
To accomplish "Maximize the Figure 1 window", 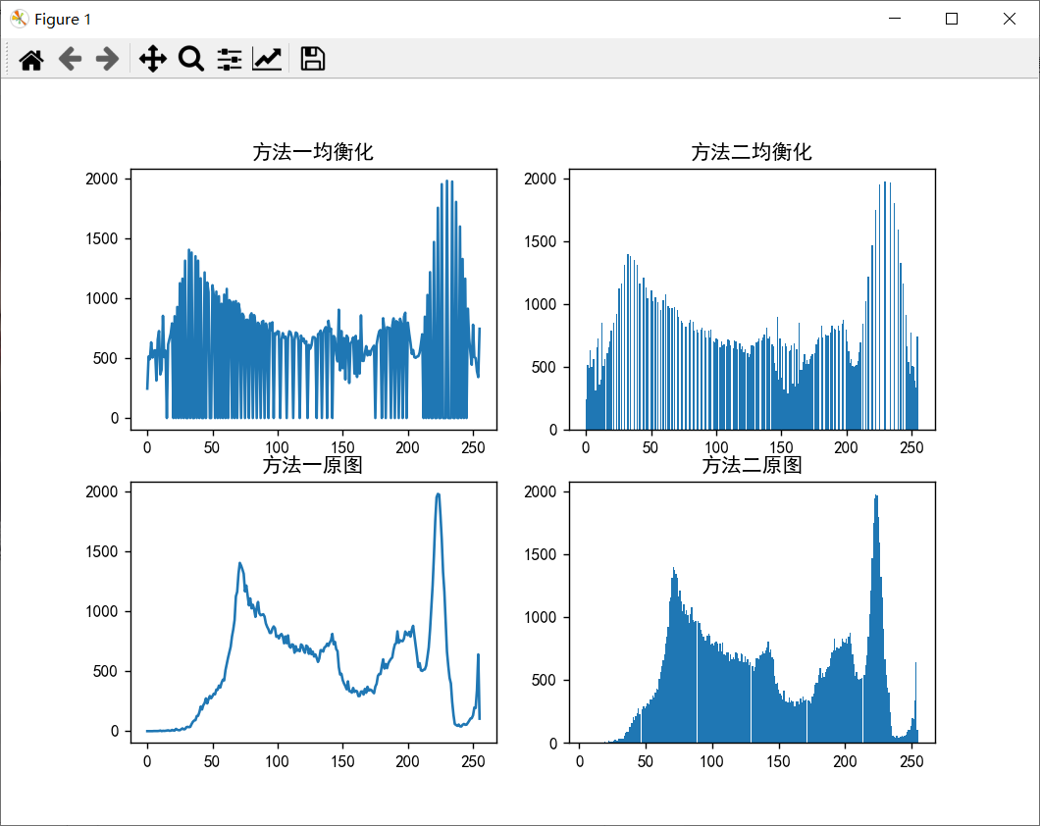I will (952, 19).
